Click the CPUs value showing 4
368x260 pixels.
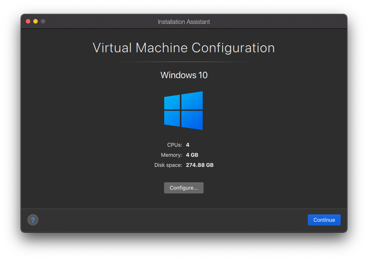(187, 145)
